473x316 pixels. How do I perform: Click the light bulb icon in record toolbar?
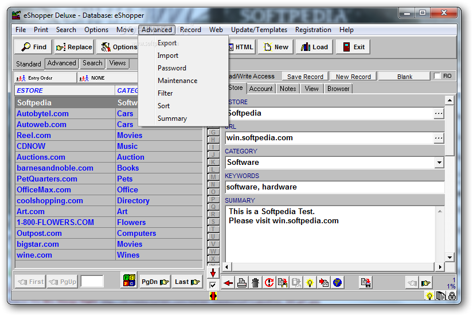pos(310,283)
